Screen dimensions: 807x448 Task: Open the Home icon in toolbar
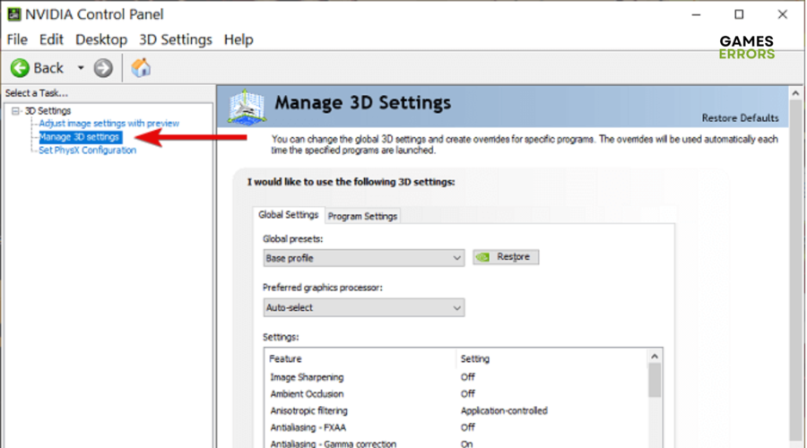tap(141, 67)
